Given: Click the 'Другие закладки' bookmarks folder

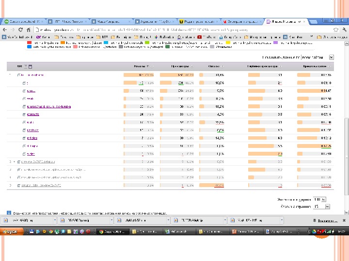Looking at the screenshot, I should [332, 37].
